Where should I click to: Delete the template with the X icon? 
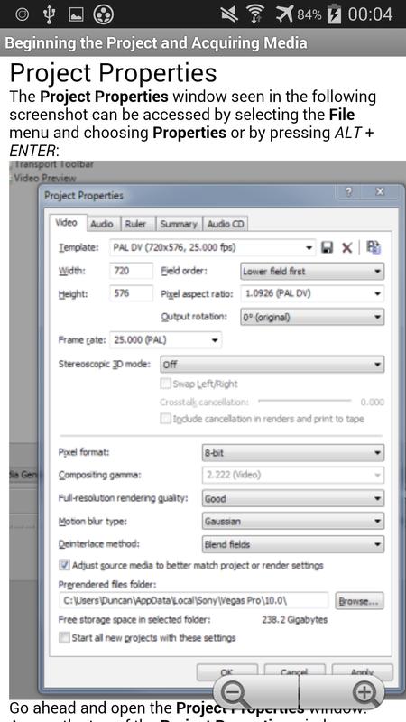click(346, 248)
